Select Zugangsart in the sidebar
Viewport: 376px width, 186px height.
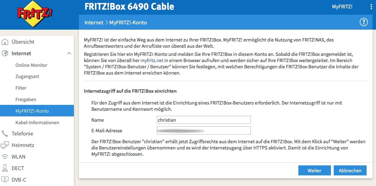(27, 76)
